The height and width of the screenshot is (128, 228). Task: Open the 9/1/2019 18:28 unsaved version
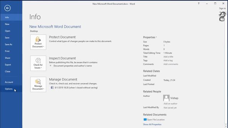(76, 88)
